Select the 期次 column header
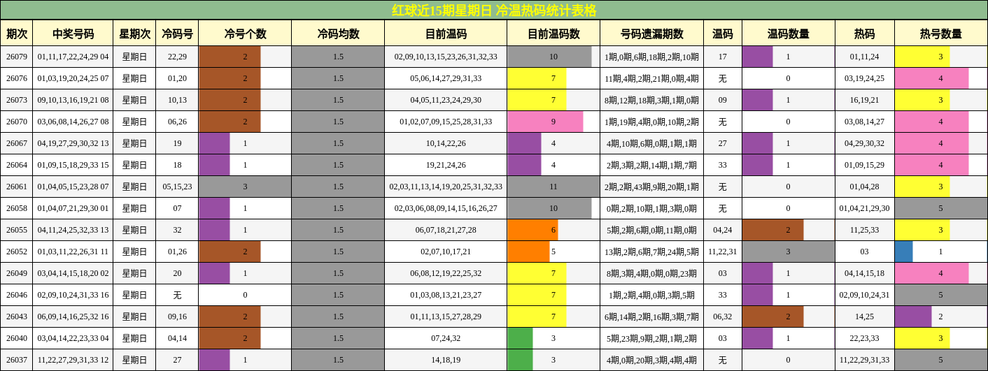Image resolution: width=988 pixels, height=371 pixels. point(17,34)
